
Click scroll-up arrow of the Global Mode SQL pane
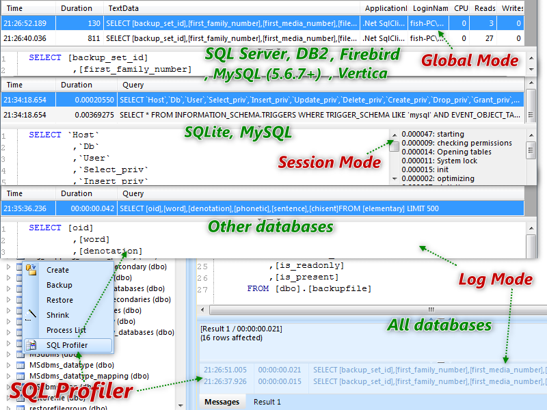point(531,58)
